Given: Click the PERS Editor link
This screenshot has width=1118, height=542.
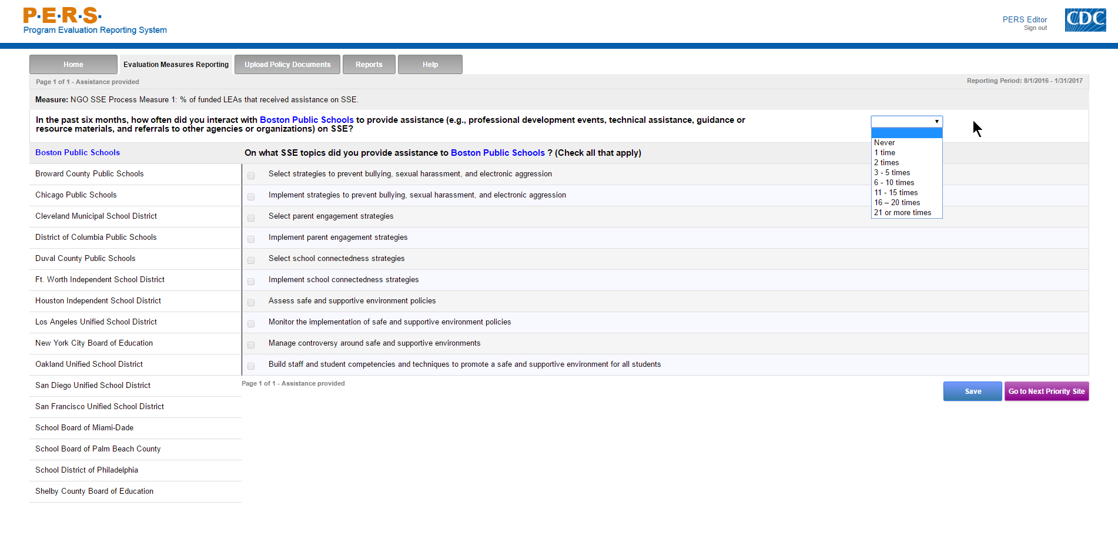Looking at the screenshot, I should (1025, 19).
